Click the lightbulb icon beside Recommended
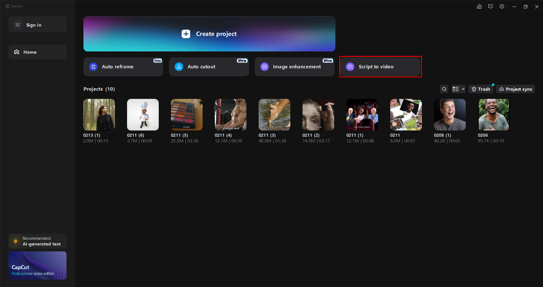The height and width of the screenshot is (287, 543). pos(16,241)
